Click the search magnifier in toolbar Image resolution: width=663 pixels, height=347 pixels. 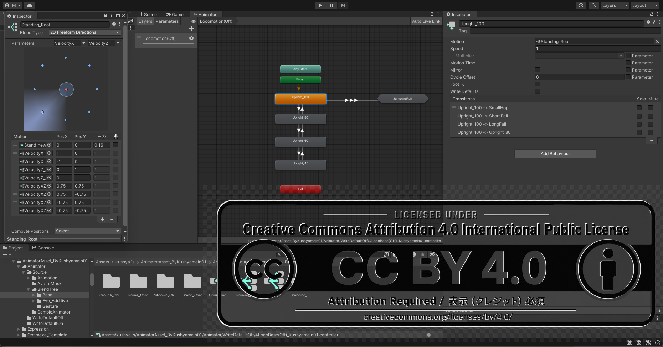[593, 5]
